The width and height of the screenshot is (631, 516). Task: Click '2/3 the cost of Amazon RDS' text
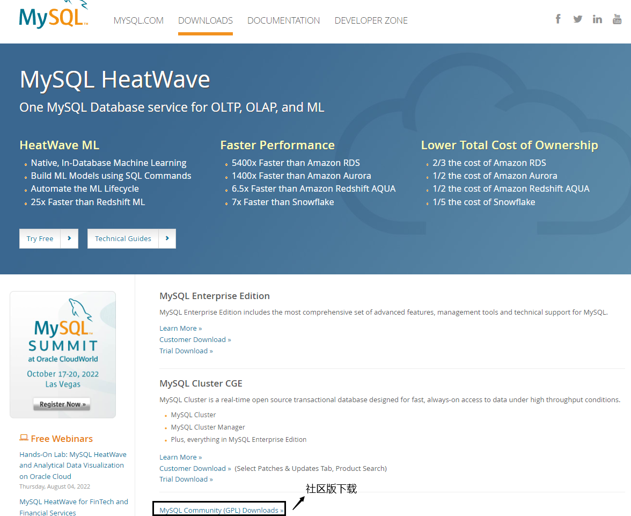[489, 163]
